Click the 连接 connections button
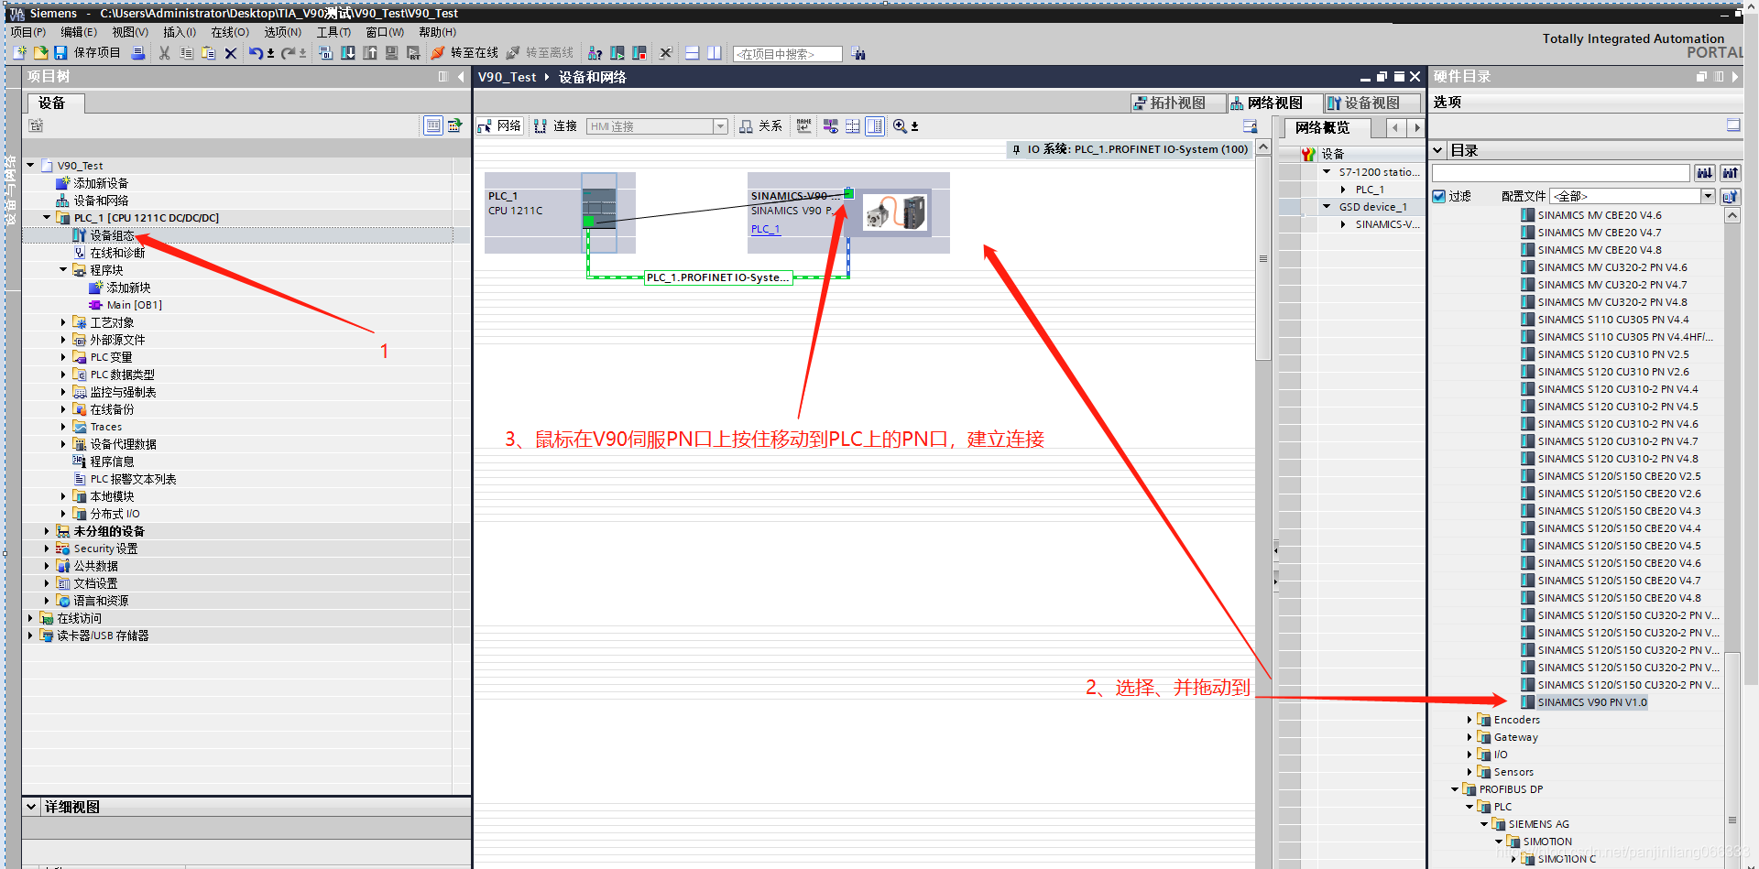 click(555, 126)
